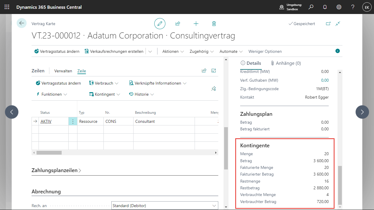Expand the Zahlungsplanzeilen section
Image resolution: width=374 pixels, height=210 pixels.
tap(56, 170)
